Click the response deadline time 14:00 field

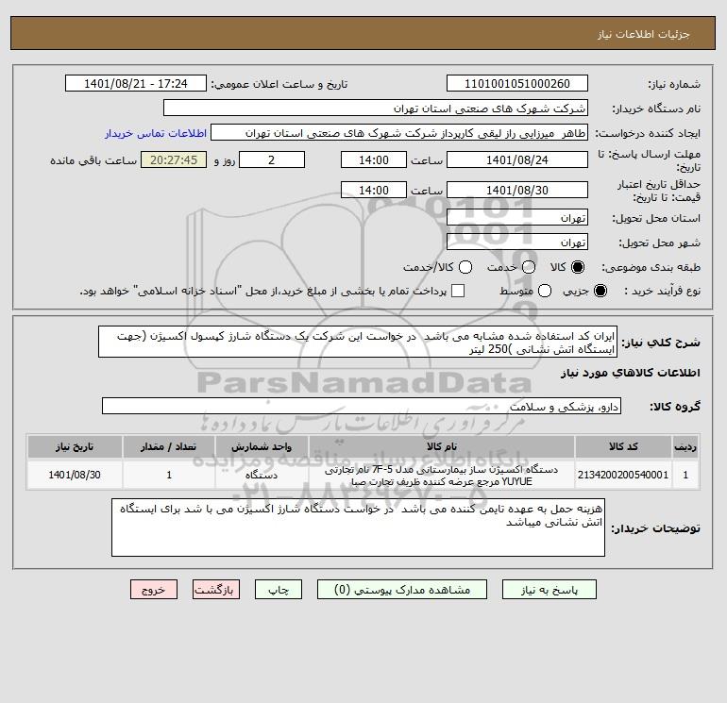[374, 159]
